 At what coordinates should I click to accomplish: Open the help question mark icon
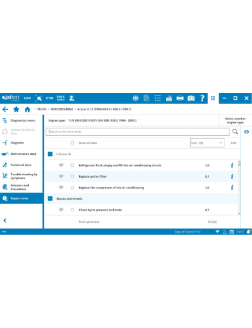coord(202,98)
